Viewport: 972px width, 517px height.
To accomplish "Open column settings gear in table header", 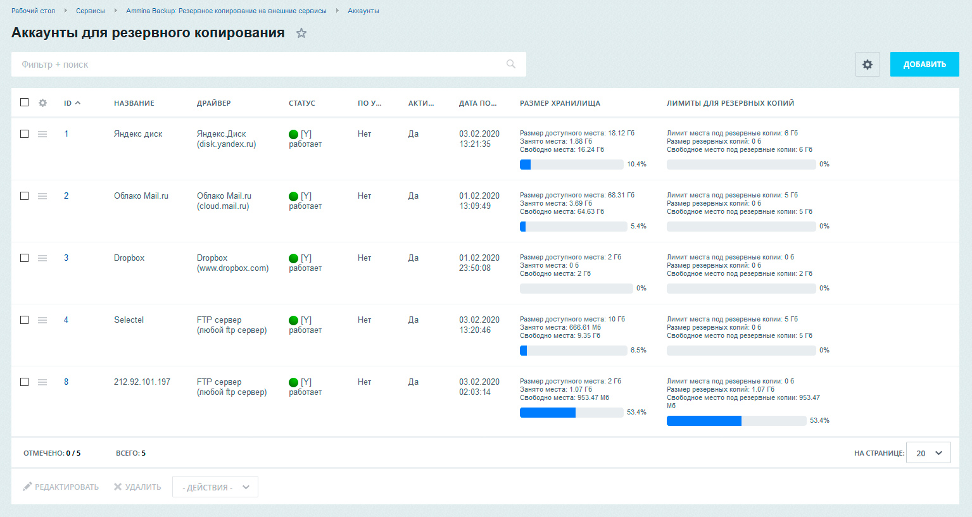I will pos(42,103).
